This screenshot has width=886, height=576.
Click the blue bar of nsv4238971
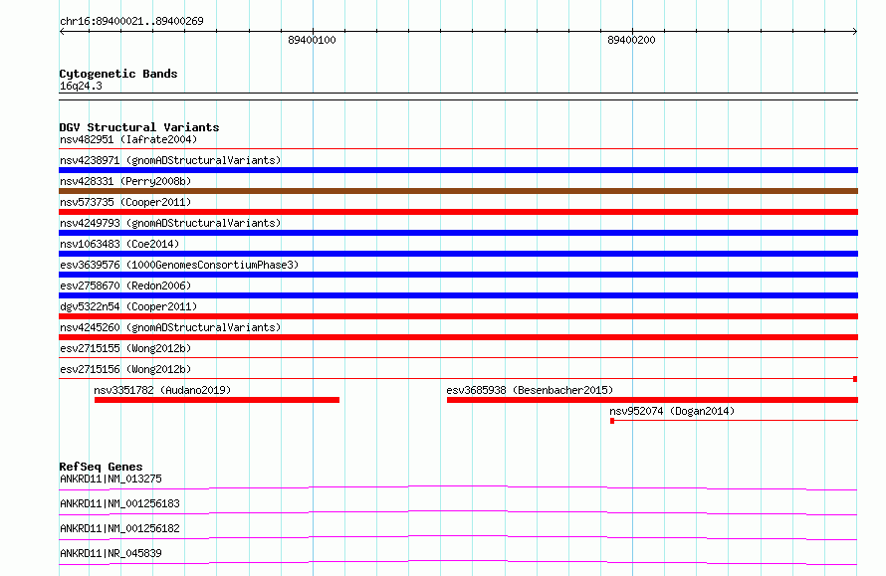coord(458,170)
